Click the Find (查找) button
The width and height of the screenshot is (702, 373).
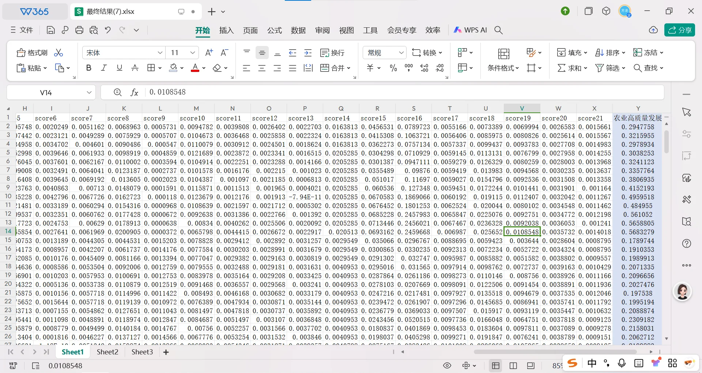click(645, 68)
